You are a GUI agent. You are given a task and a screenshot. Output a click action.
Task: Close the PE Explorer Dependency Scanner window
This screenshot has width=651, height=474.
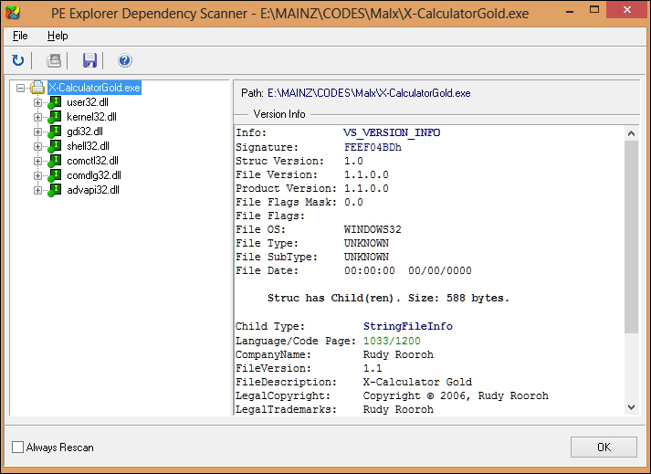coord(627,10)
